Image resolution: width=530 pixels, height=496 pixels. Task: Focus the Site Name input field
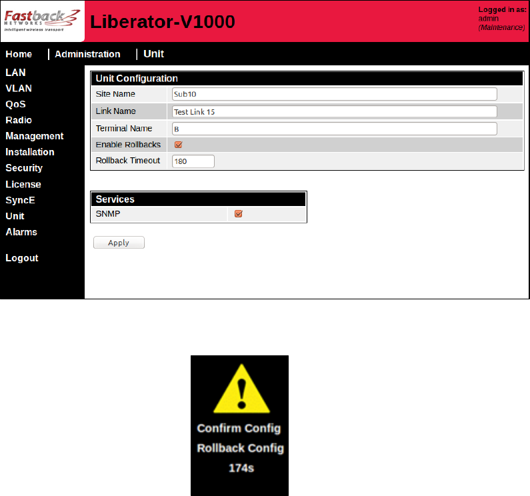point(334,94)
